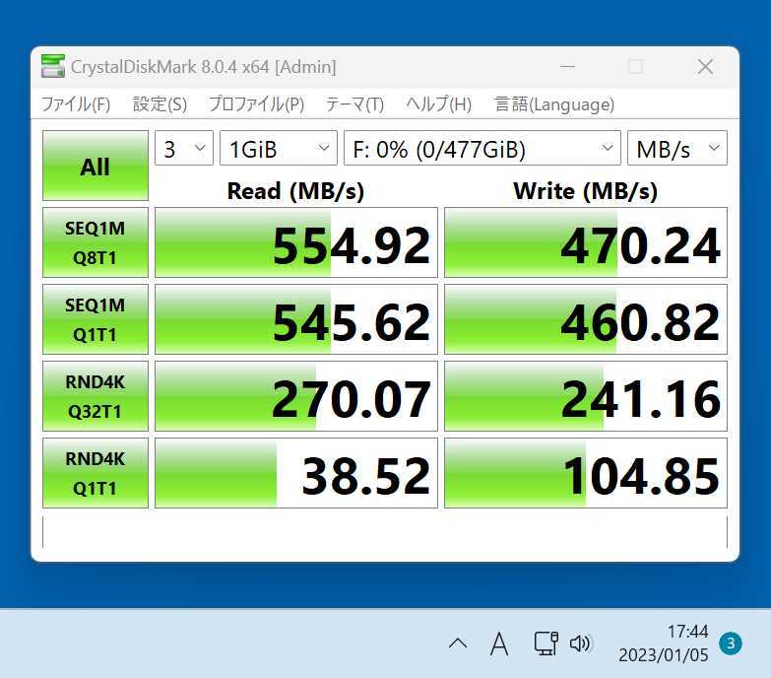Open the network status tray icon
771x678 pixels.
[546, 644]
